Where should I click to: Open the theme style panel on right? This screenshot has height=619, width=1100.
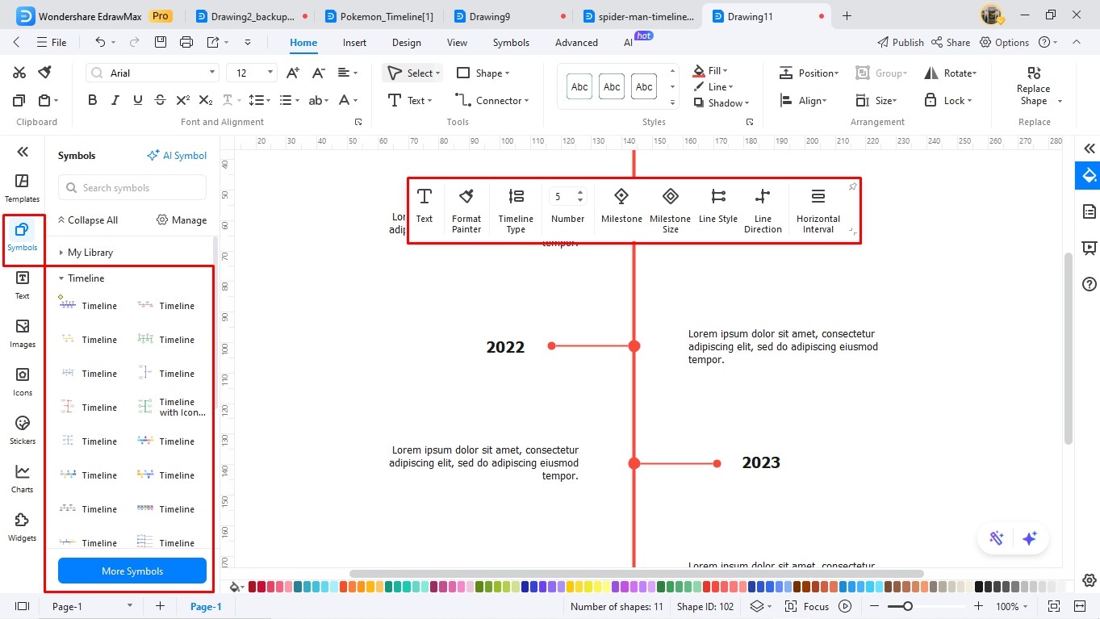1090,175
